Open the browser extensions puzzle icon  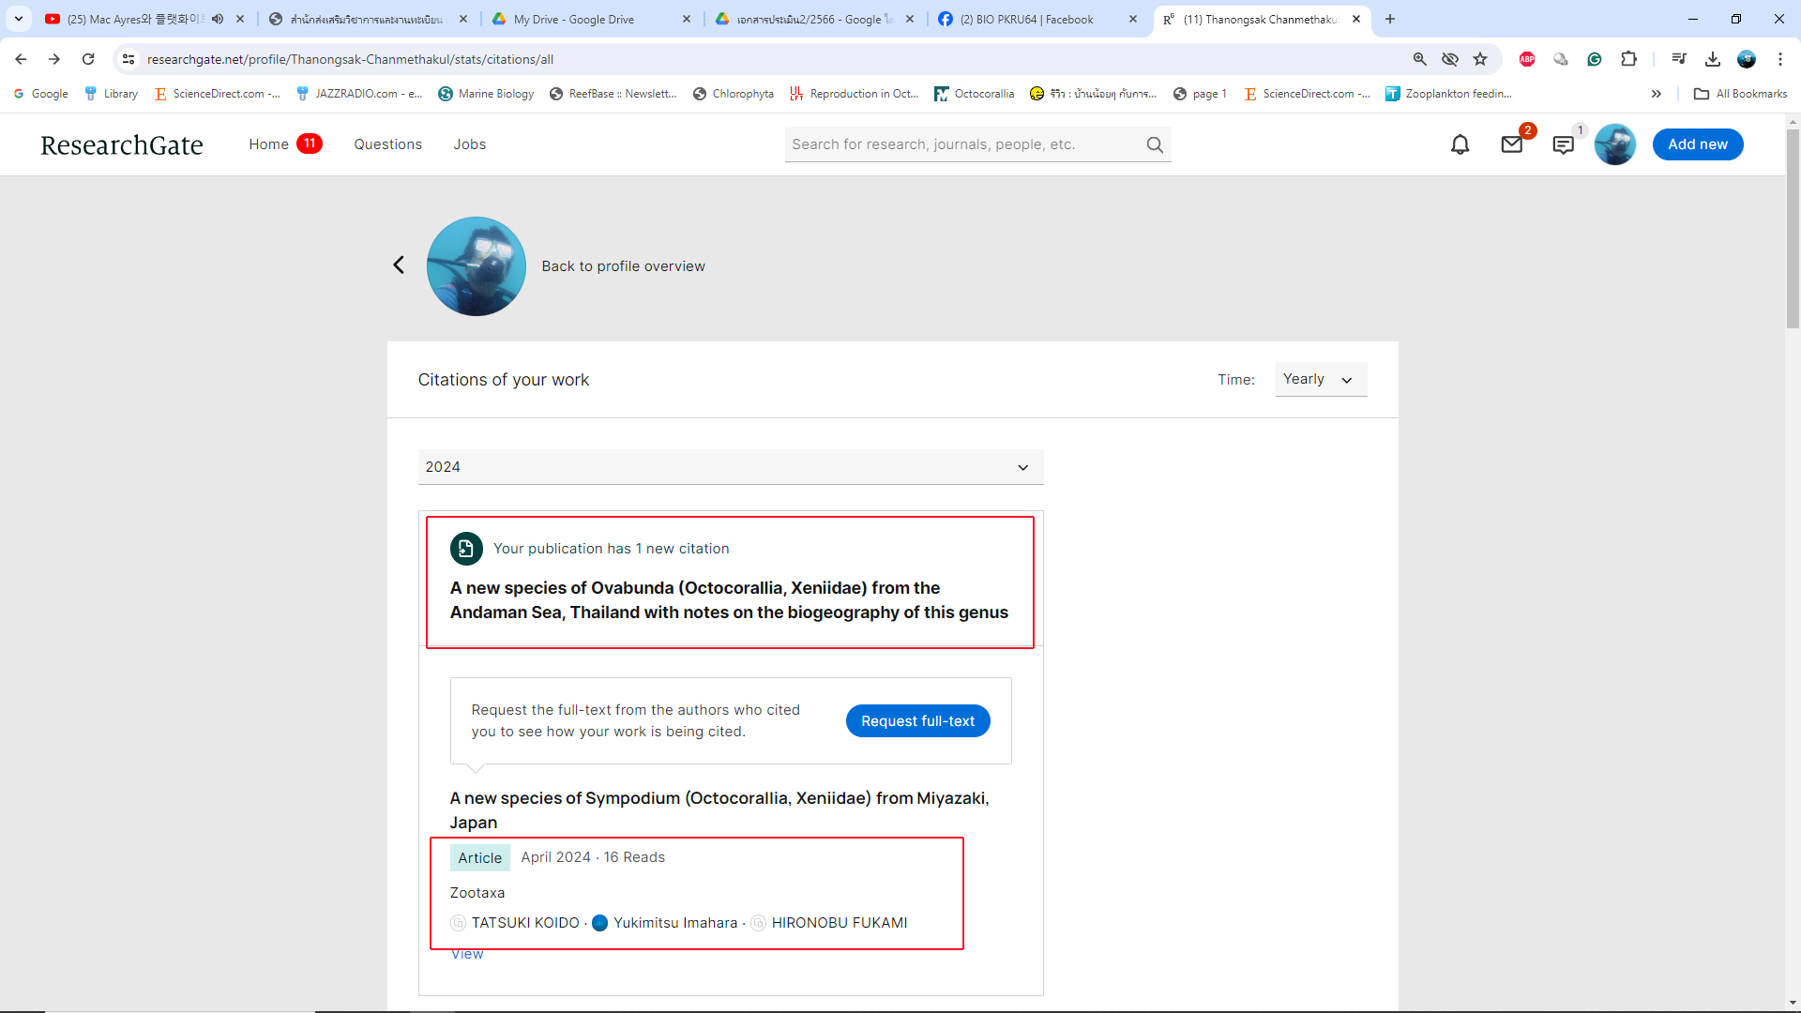click(1628, 59)
